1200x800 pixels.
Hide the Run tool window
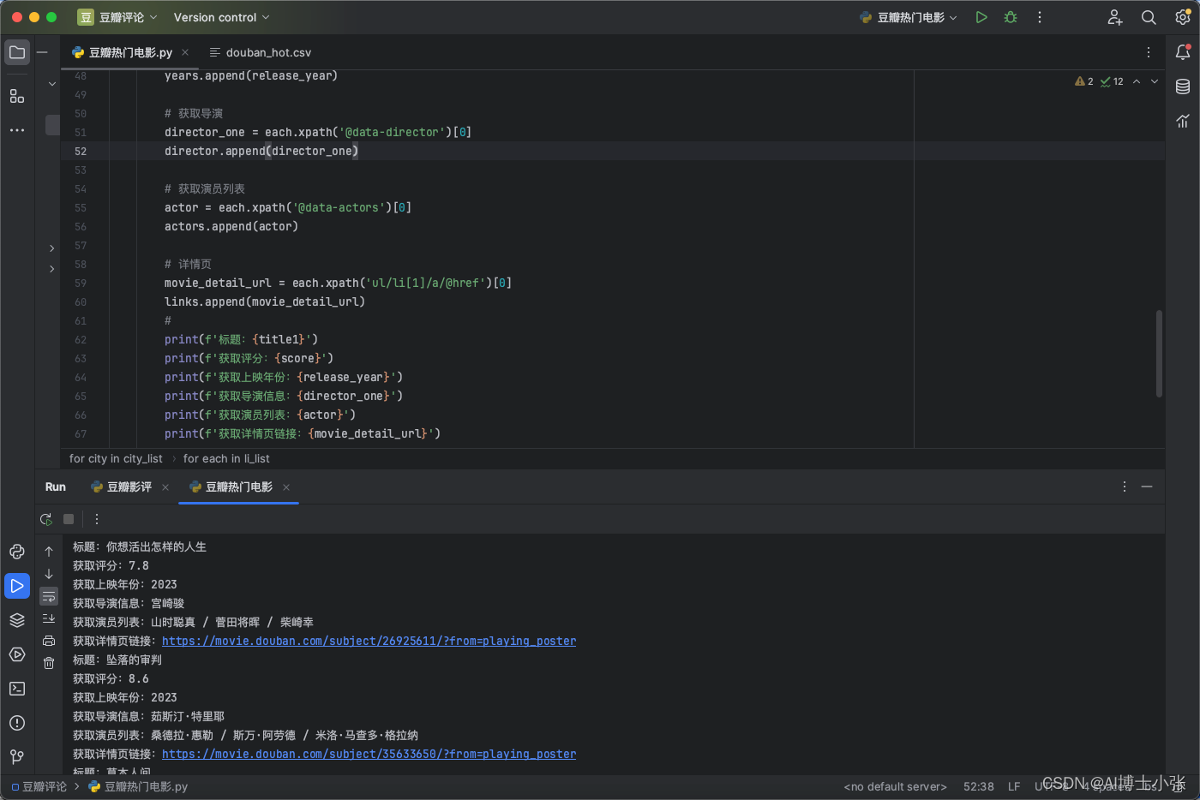coord(1147,487)
